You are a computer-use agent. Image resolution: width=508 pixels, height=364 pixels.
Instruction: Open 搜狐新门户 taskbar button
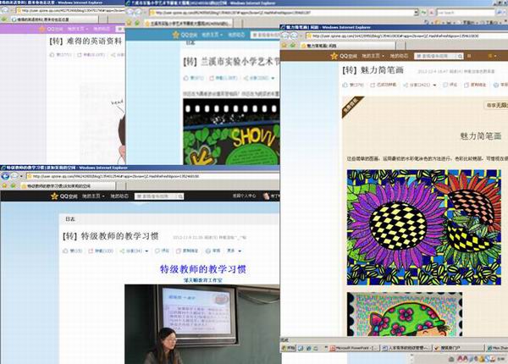point(458,348)
